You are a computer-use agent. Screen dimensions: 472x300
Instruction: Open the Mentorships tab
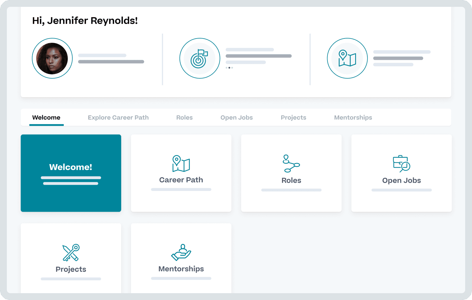pyautogui.click(x=353, y=117)
